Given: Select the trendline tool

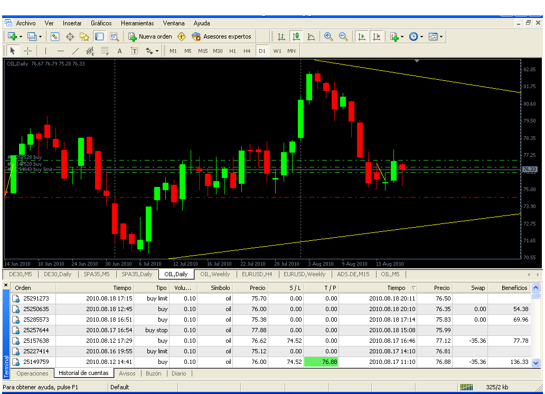Looking at the screenshot, I should [76, 51].
